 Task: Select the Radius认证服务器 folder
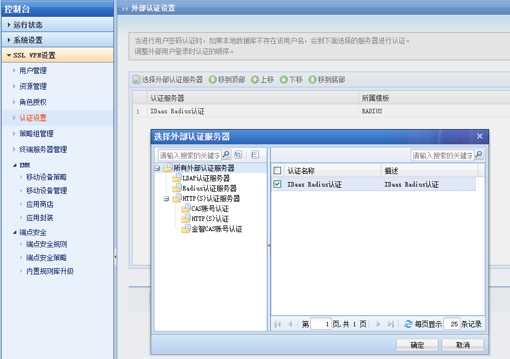click(x=209, y=188)
